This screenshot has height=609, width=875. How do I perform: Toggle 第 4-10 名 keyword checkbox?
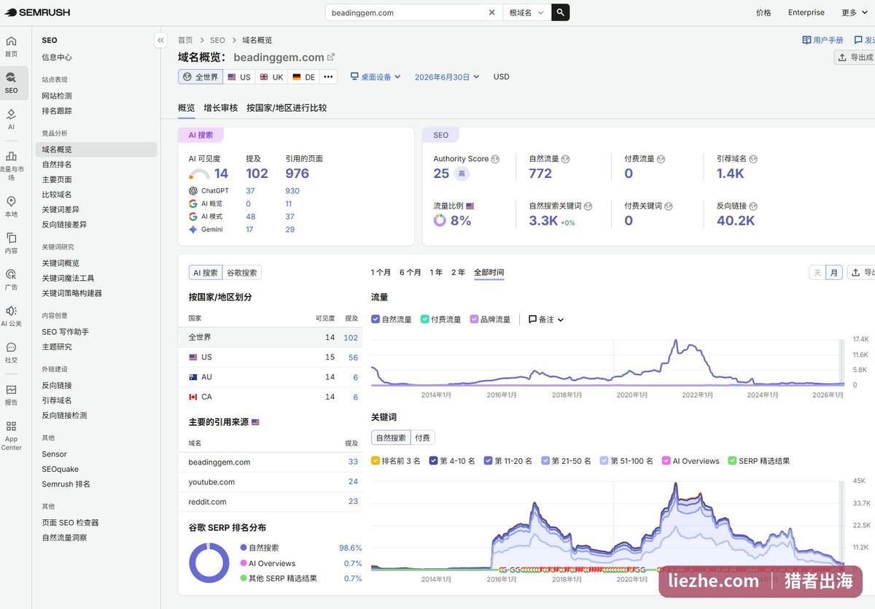pyautogui.click(x=433, y=461)
